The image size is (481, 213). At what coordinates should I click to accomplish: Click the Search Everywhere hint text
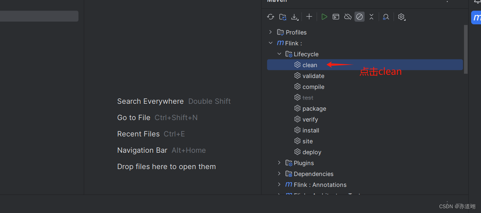pyautogui.click(x=150, y=101)
